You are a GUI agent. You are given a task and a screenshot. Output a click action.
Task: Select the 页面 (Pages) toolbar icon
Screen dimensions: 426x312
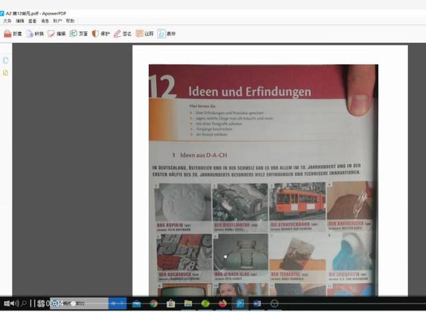coord(78,33)
